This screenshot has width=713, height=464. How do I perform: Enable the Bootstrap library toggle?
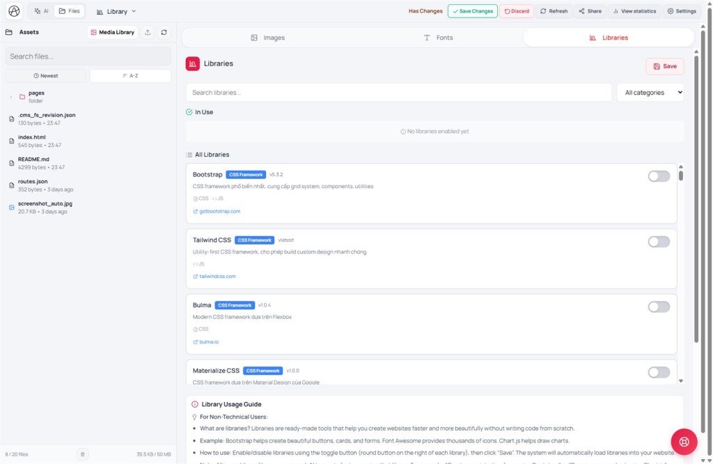pos(659,176)
